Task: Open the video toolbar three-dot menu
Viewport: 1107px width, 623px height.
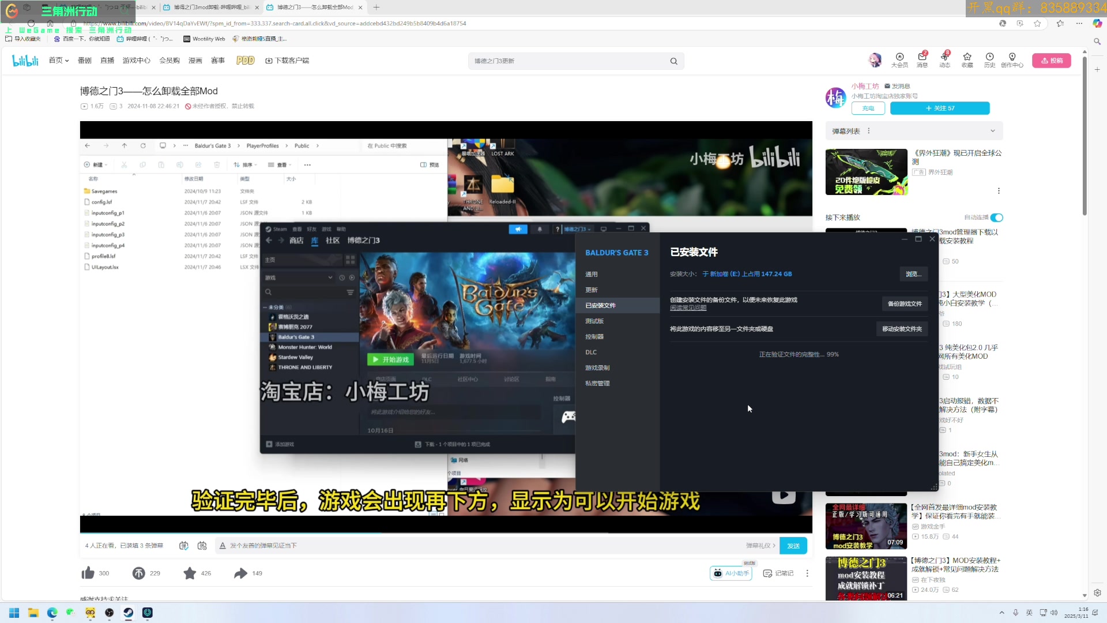Action: [807, 573]
